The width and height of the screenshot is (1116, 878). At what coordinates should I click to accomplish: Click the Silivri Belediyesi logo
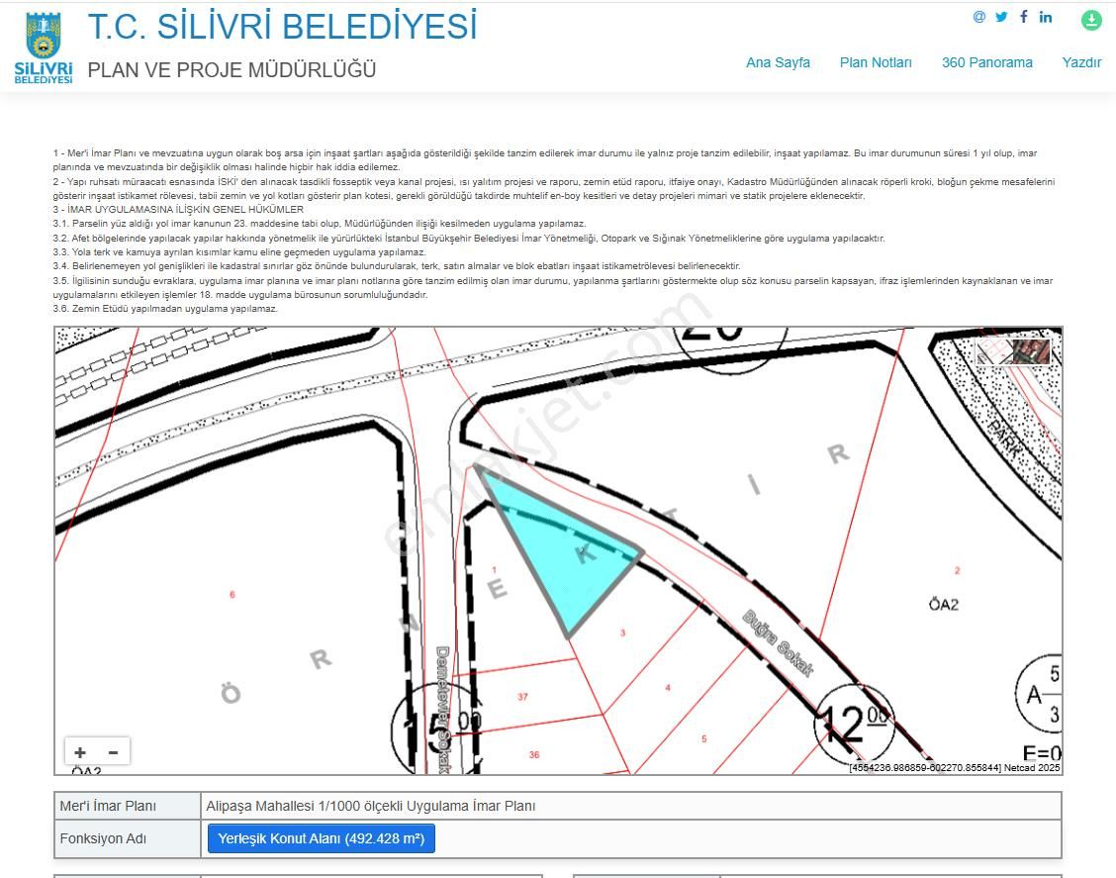tap(43, 47)
